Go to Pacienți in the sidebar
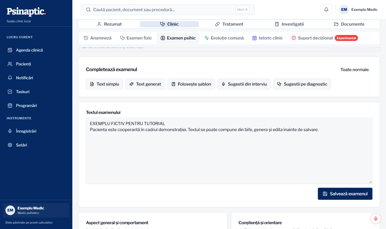 pos(36,64)
